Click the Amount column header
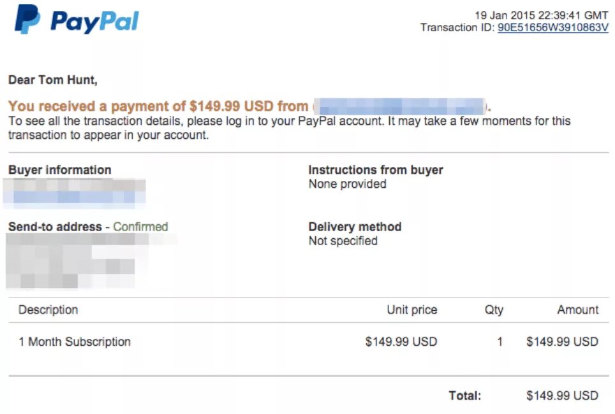 (x=578, y=310)
